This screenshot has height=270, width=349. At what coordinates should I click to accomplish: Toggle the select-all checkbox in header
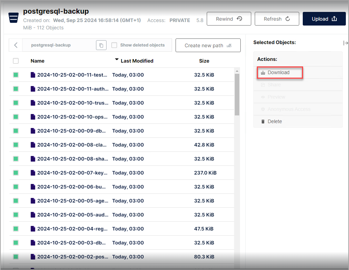pyautogui.click(x=16, y=61)
